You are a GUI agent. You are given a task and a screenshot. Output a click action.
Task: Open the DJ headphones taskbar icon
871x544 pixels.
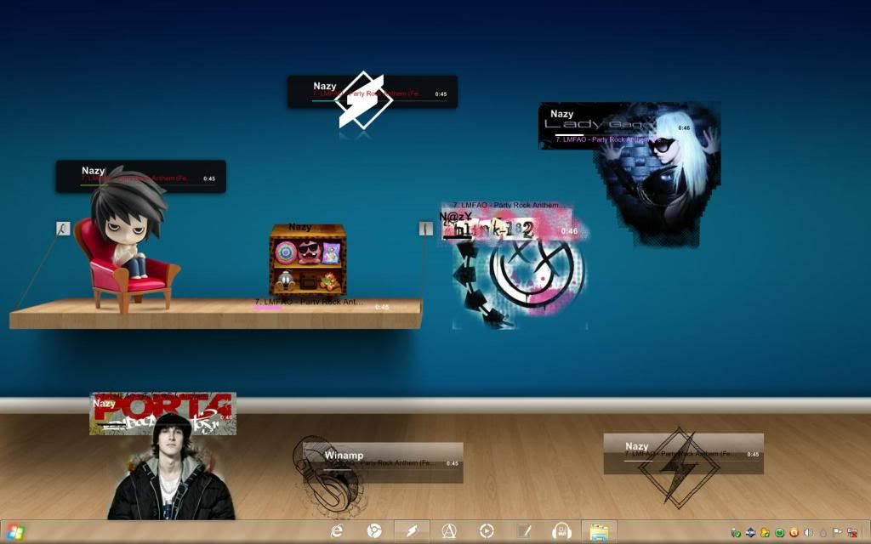[x=561, y=531]
